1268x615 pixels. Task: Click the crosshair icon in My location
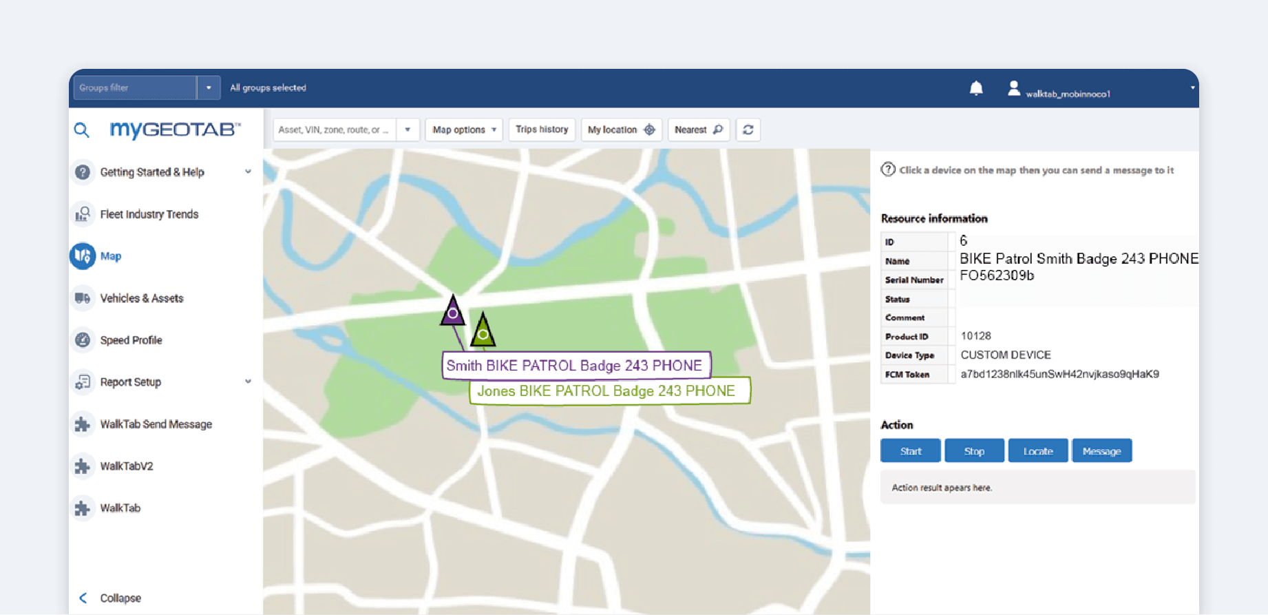coord(649,129)
